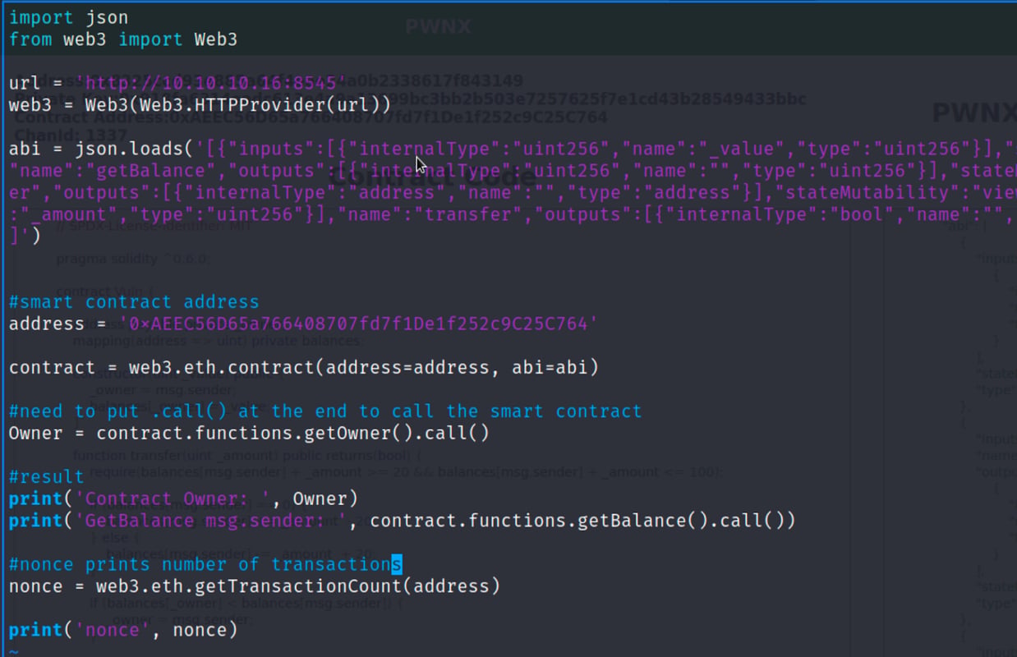Screen dimensions: 1017x657
Task: Click the address string '0xAEEC56D65a766408707fd7f1De1f252c9C25C764'
Action: (x=358, y=324)
